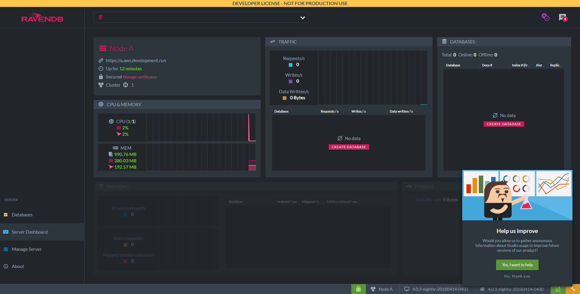Open About in sidebar
580x294 pixels.
pos(42,266)
